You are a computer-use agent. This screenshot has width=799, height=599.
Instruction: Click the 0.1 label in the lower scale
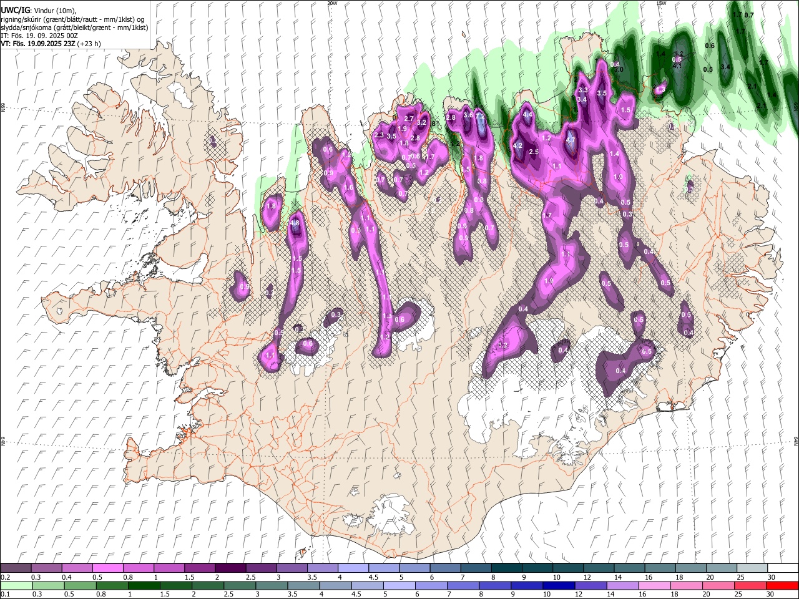(x=5, y=595)
